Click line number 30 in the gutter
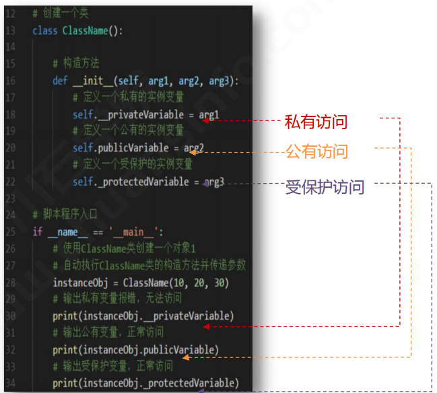Screen dimensions: 437x393 coord(10,316)
